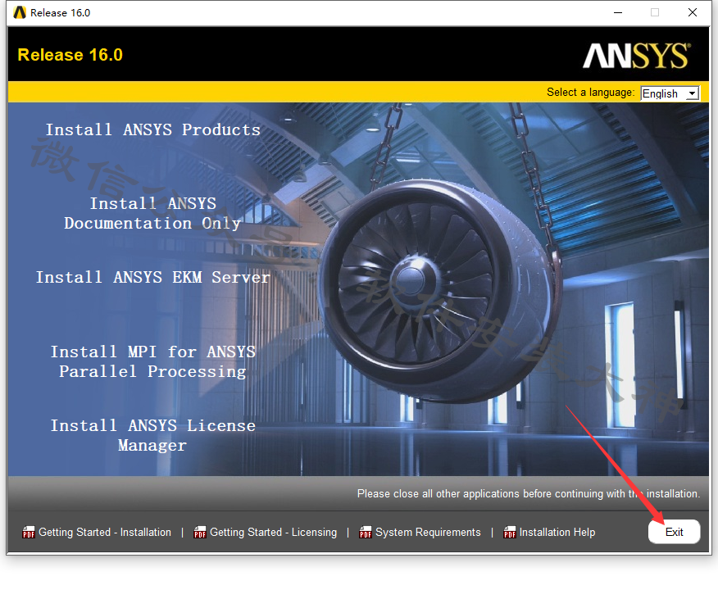Start Install ANSYS EKM Server

pos(152,278)
